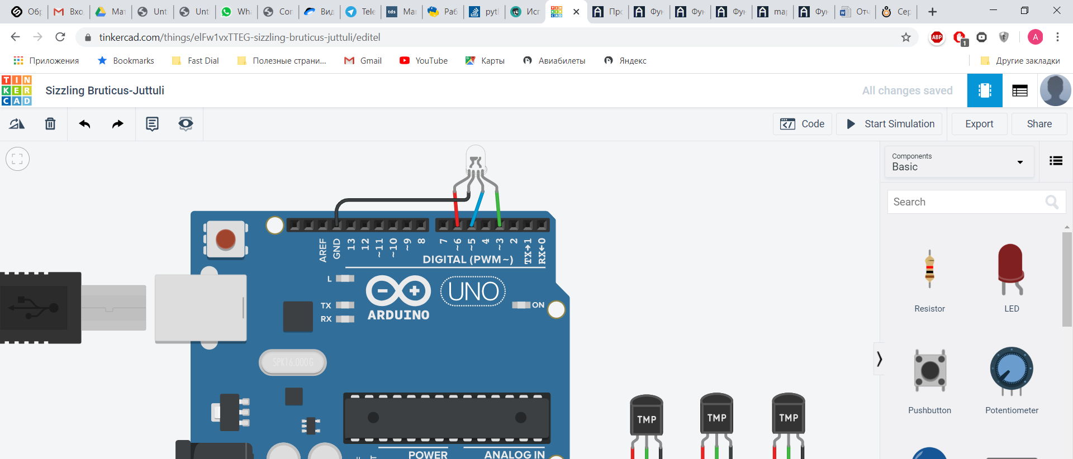This screenshot has height=459, width=1073.
Task: Select the Potentiometer component
Action: click(1012, 380)
